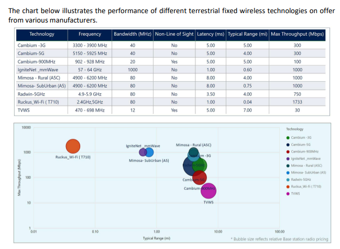Click the Radwin-5GHz legend label
340x249 pixels.
coord(301,180)
